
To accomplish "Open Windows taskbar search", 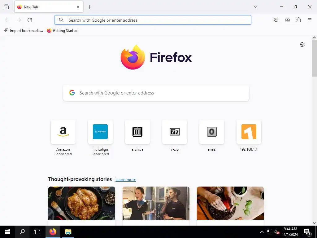I will pyautogui.click(x=22, y=232).
